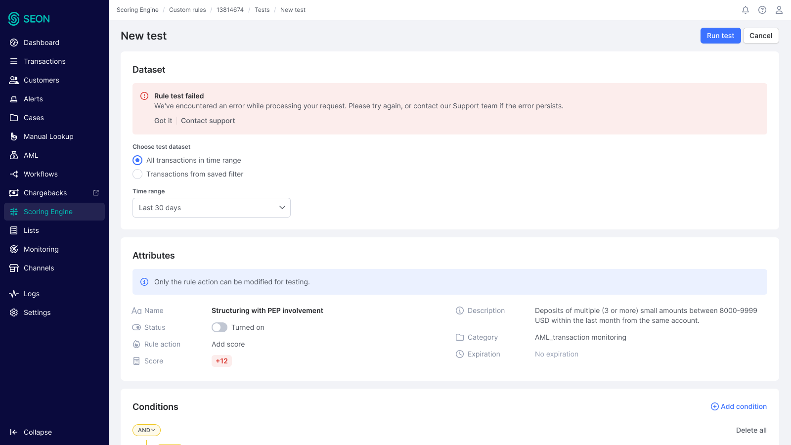Toggle the rule Status switch
The image size is (791, 445).
[x=220, y=327]
